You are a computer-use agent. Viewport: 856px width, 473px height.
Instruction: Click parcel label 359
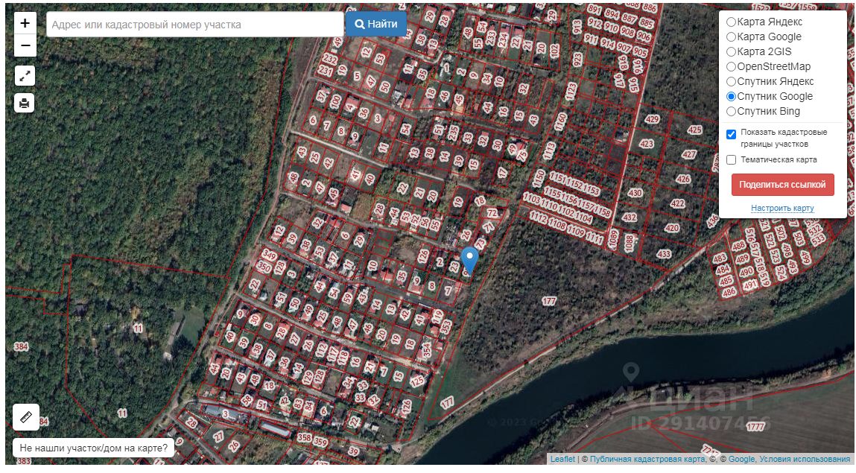point(320,442)
